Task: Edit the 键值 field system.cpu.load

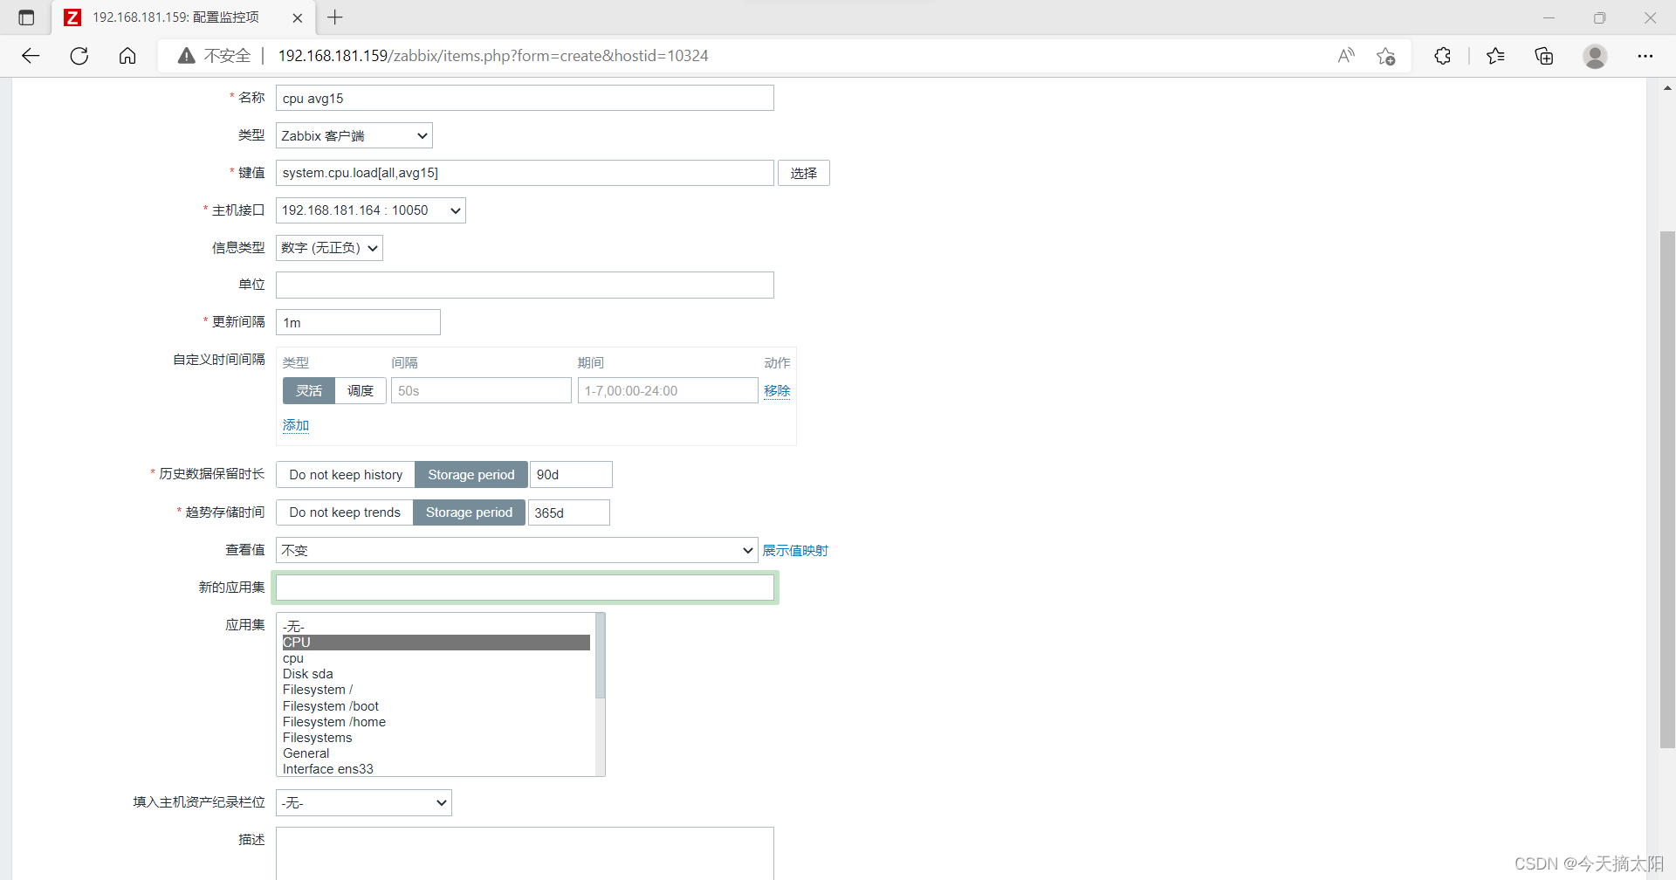Action: pos(525,173)
